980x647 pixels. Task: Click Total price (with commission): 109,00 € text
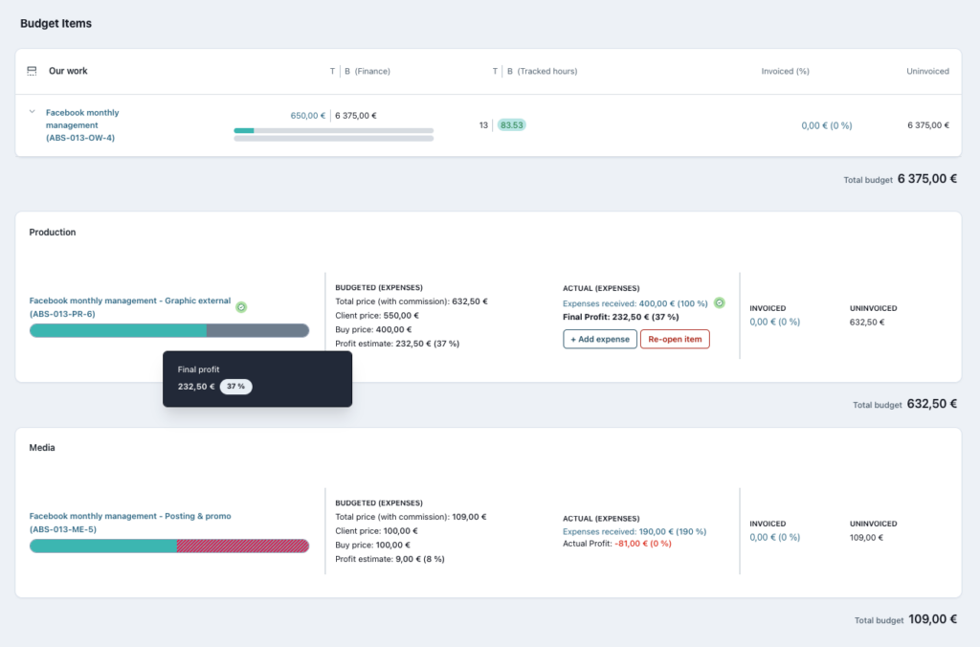click(x=411, y=517)
